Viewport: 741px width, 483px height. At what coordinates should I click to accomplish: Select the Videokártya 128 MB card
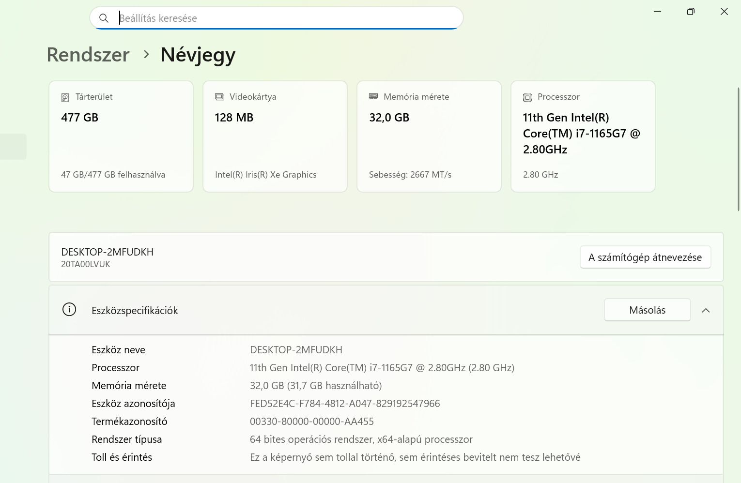click(x=275, y=136)
